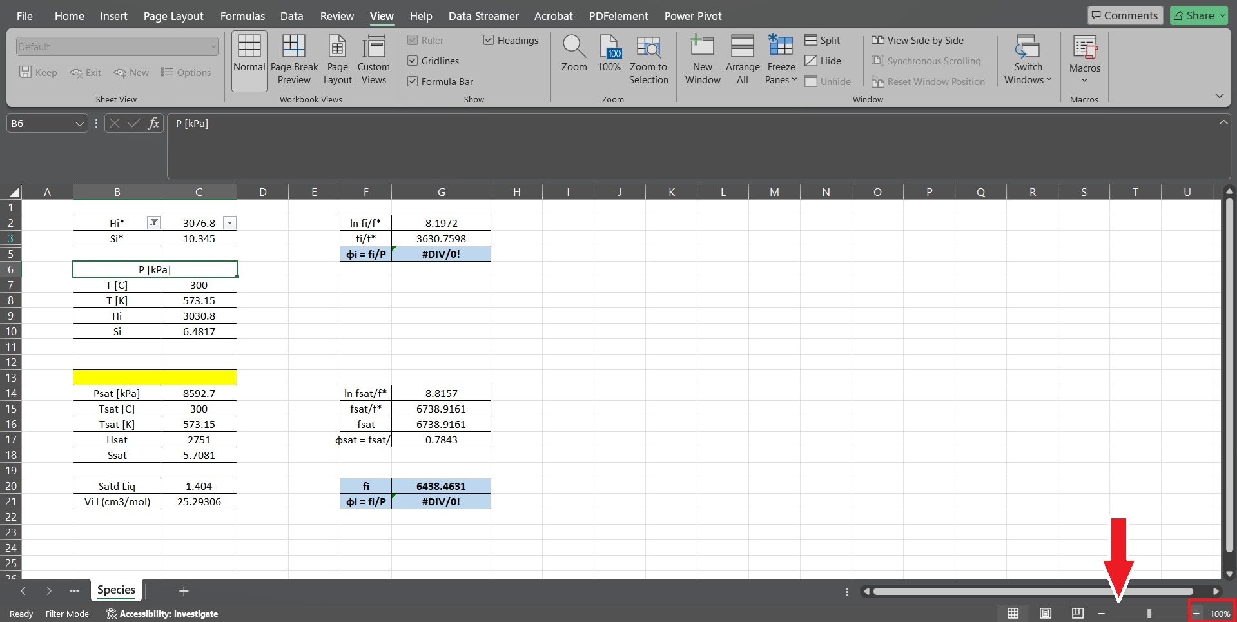Open Switch Windows dropdown
The height and width of the screenshot is (622, 1237).
(1028, 61)
